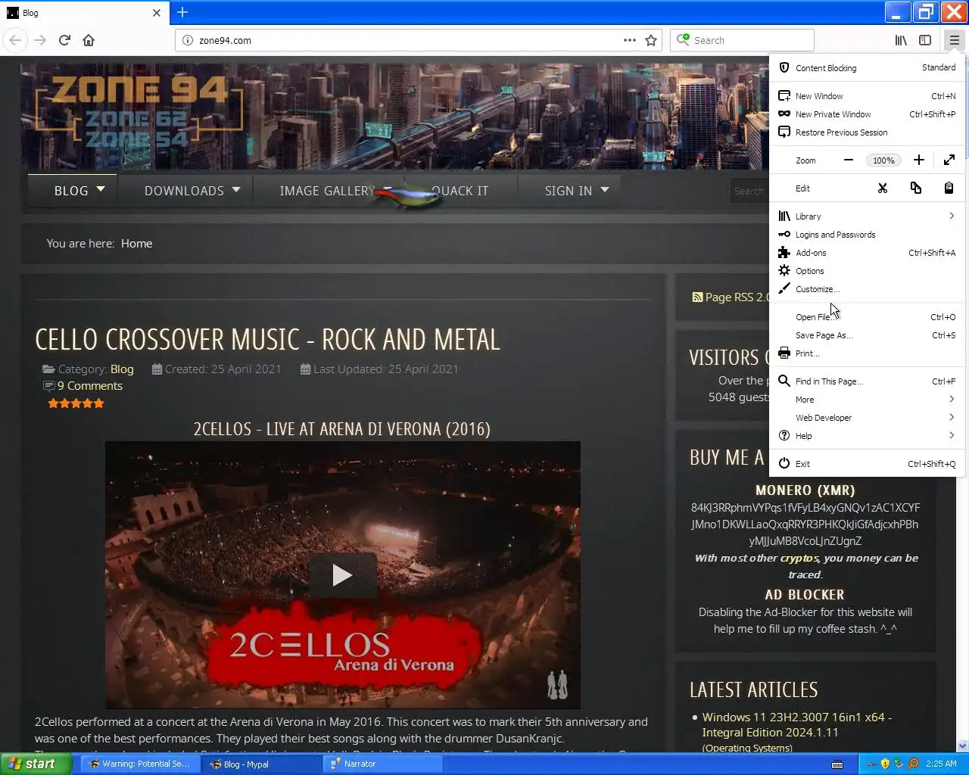Open Logins and Passwords

(x=867, y=235)
